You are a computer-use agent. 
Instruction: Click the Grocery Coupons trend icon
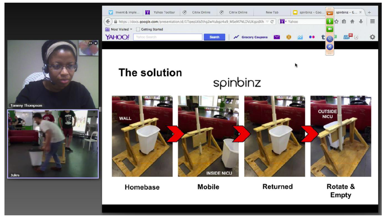point(236,37)
